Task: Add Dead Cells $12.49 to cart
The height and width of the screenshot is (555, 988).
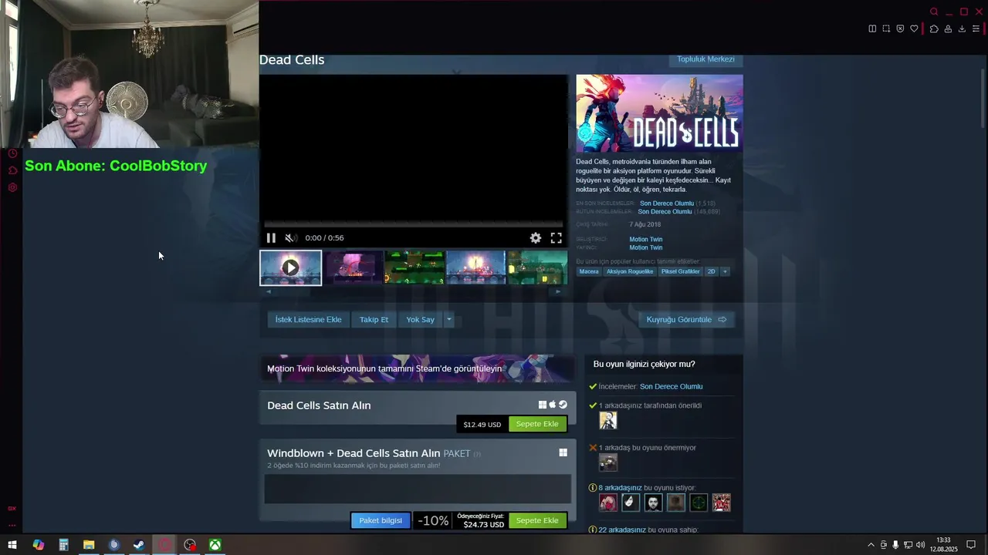Action: [x=537, y=424]
